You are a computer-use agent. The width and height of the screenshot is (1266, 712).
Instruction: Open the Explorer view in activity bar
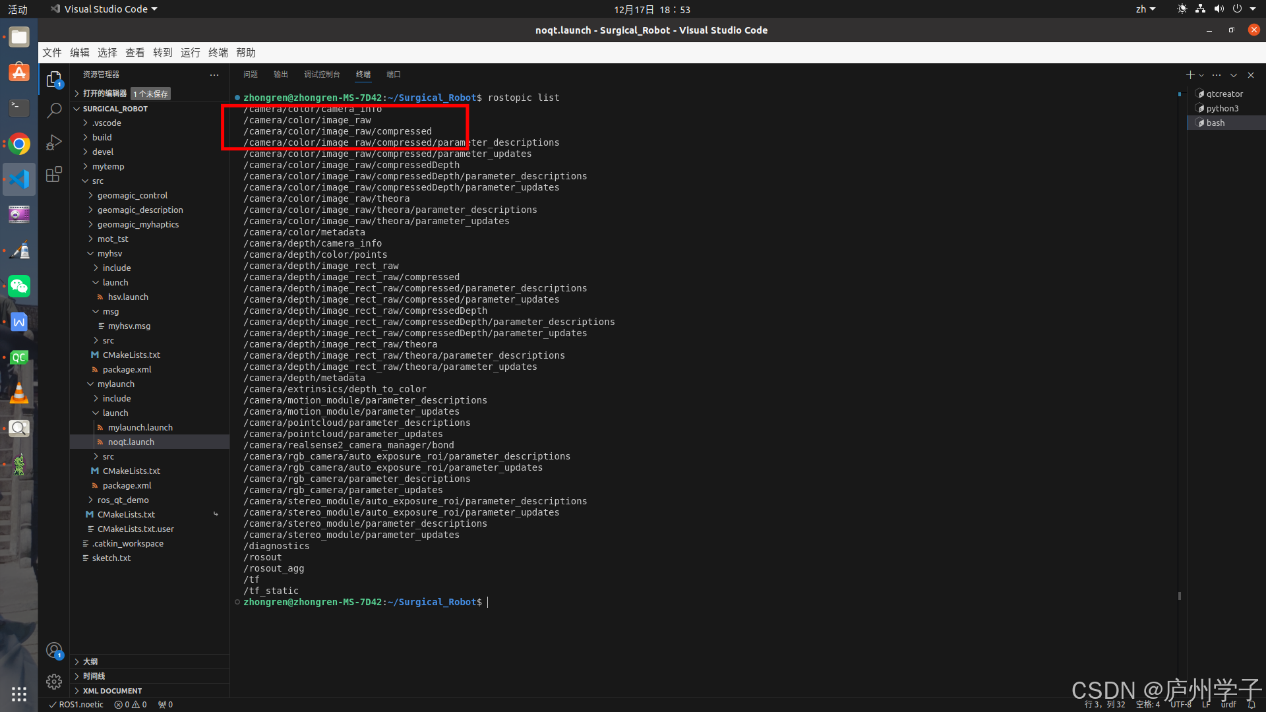tap(54, 80)
